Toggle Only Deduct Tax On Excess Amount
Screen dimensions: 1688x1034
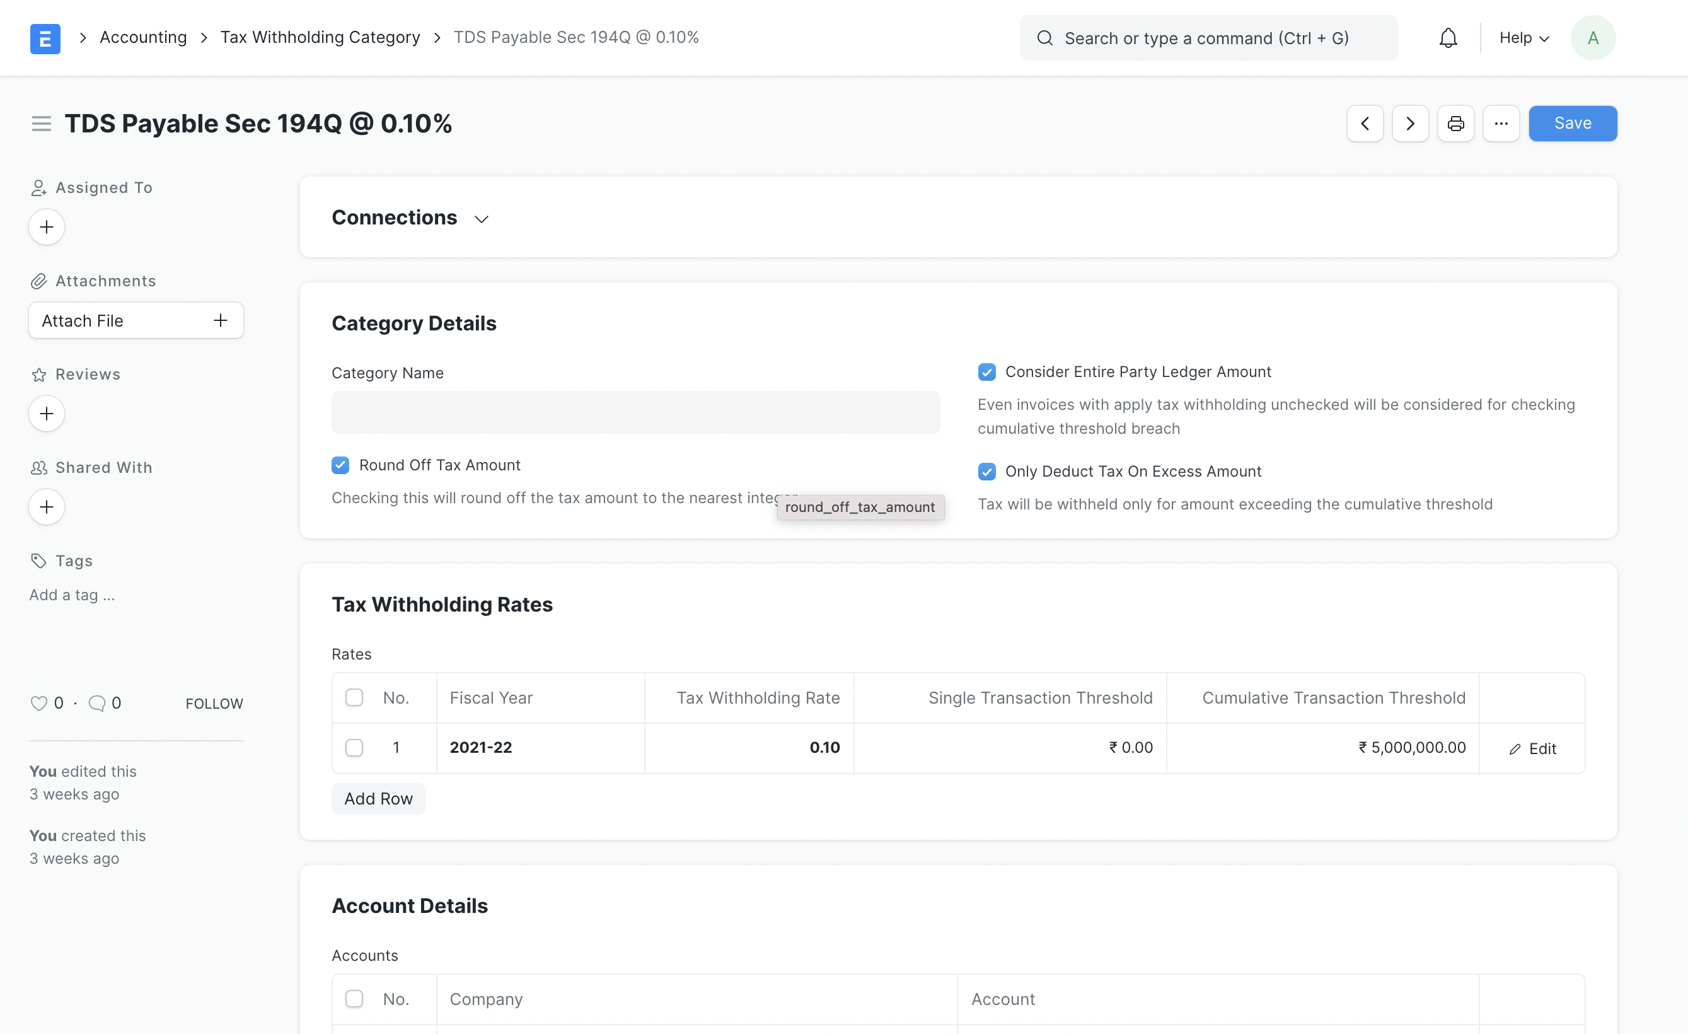coord(986,472)
